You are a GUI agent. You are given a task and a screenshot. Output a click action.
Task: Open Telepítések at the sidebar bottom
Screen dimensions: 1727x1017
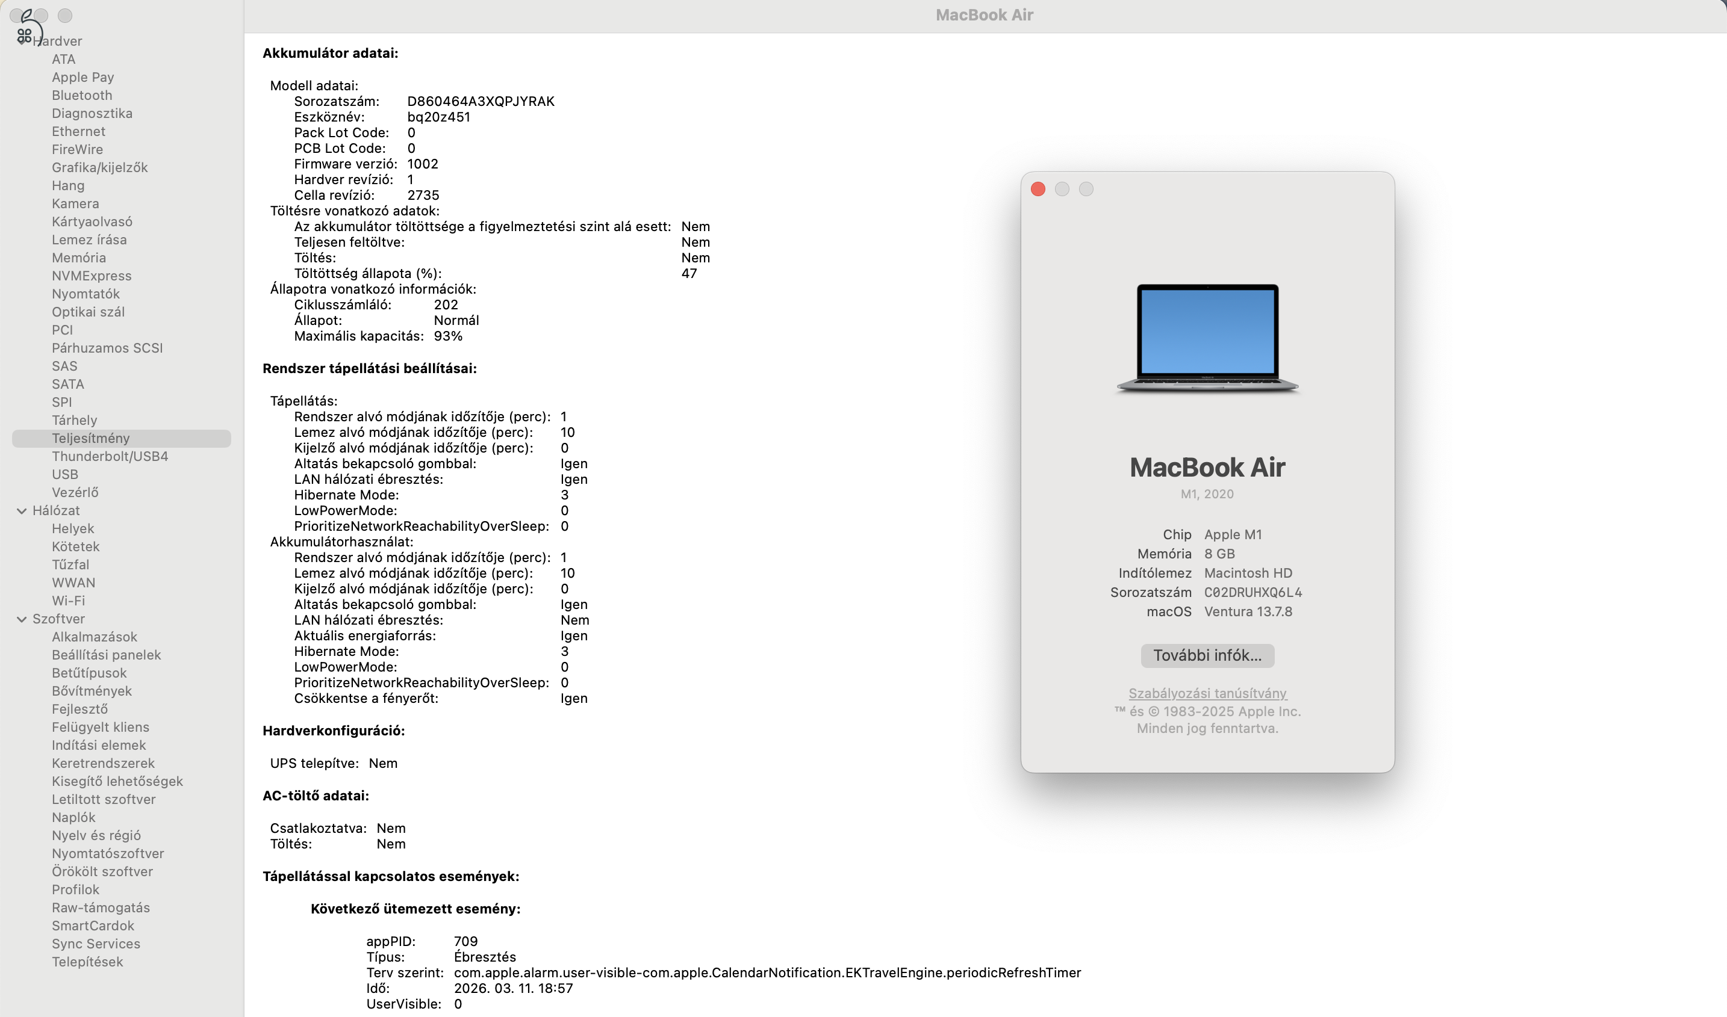tap(87, 962)
